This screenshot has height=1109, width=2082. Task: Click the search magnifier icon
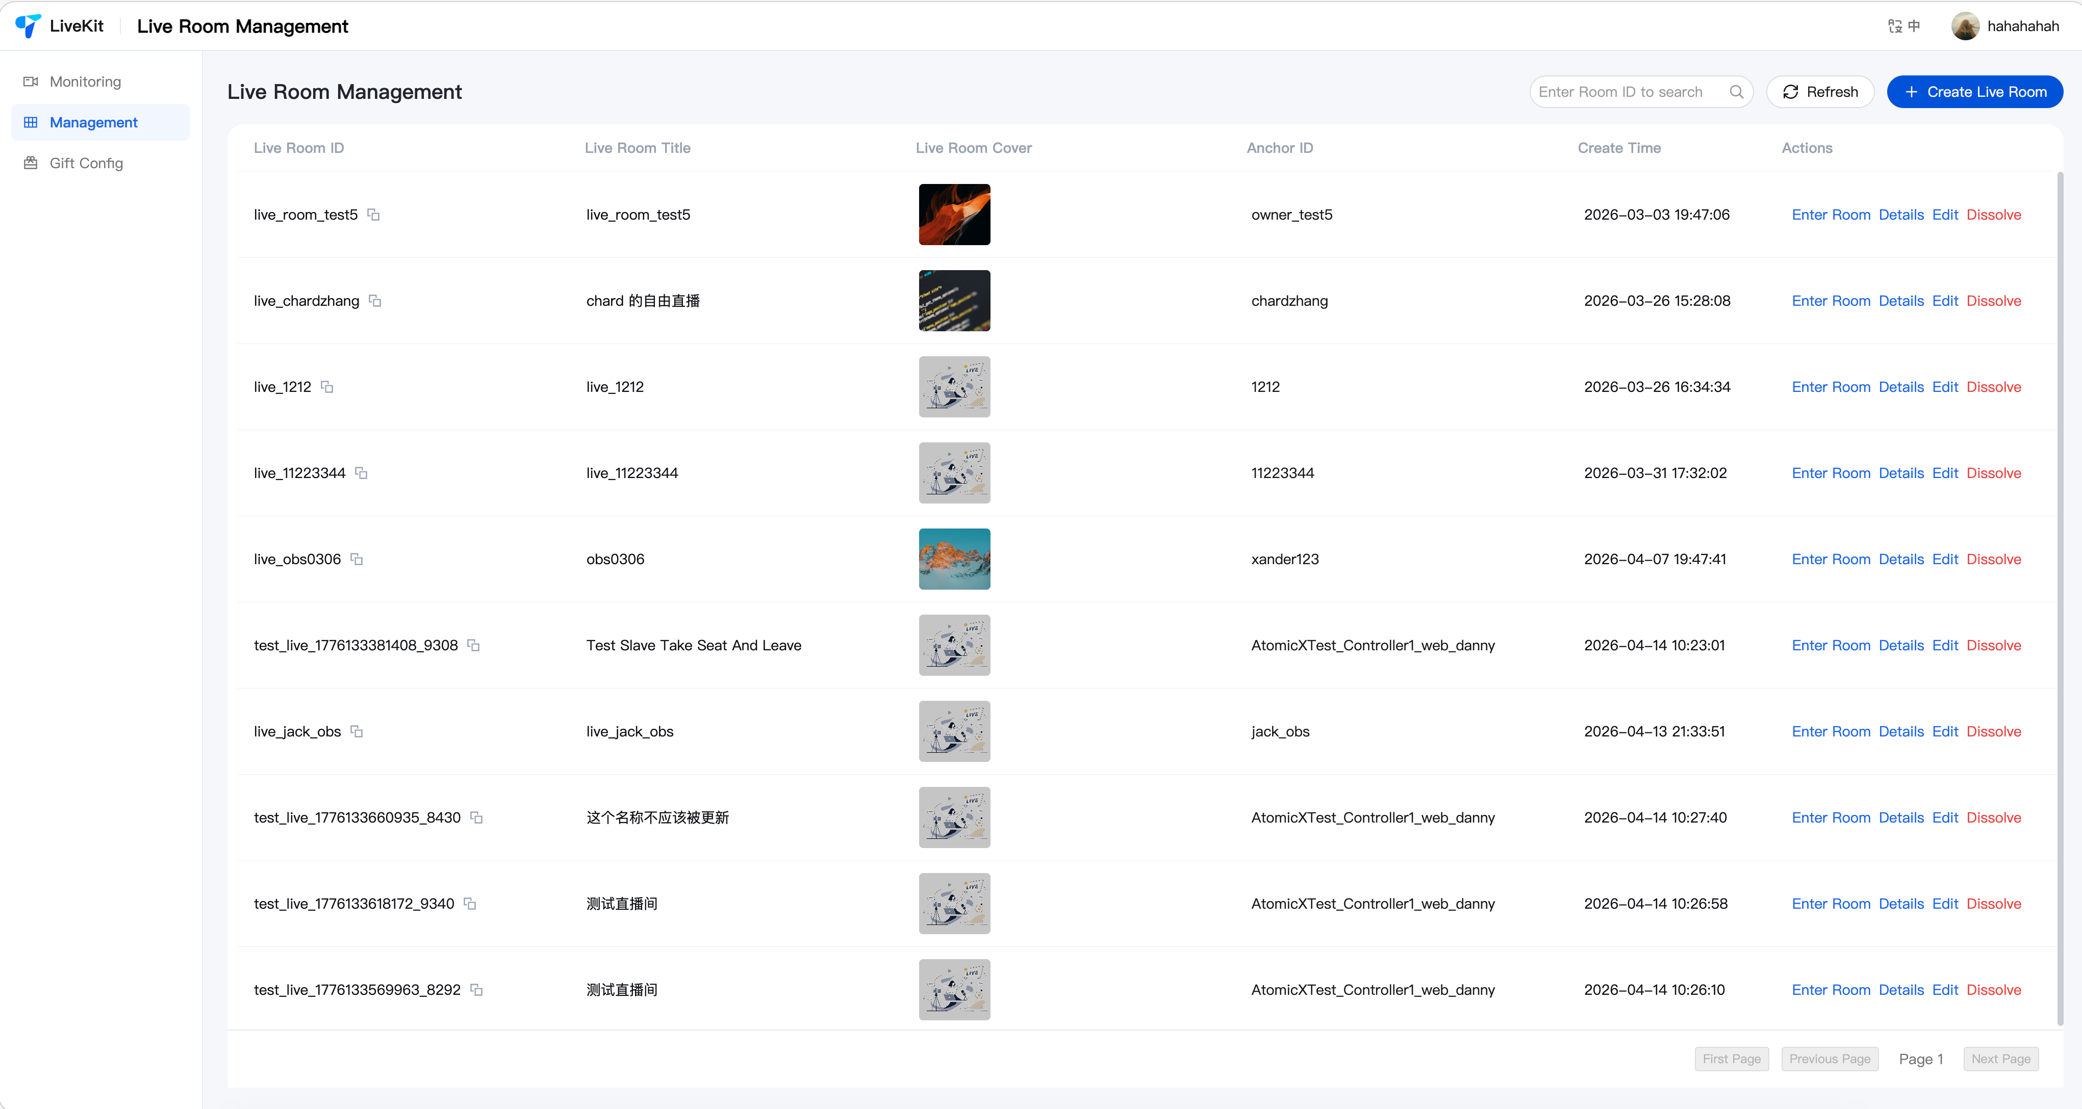(x=1736, y=92)
